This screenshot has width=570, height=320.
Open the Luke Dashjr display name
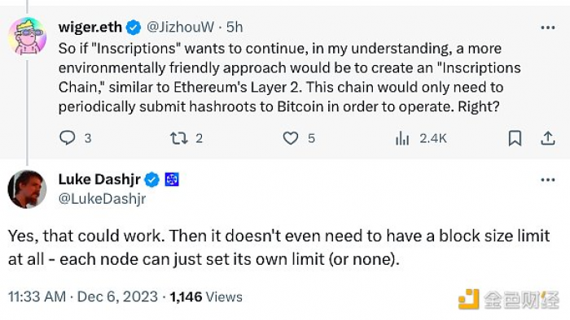click(99, 179)
